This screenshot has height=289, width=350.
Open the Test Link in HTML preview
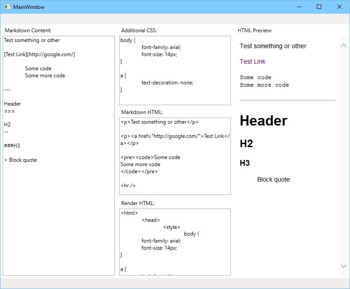point(252,61)
